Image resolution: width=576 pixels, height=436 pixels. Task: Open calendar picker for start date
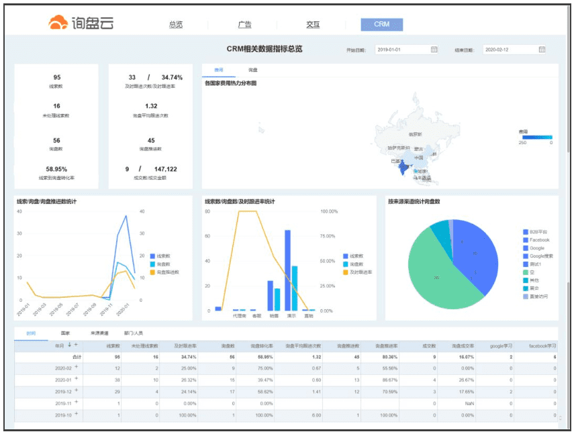click(434, 50)
